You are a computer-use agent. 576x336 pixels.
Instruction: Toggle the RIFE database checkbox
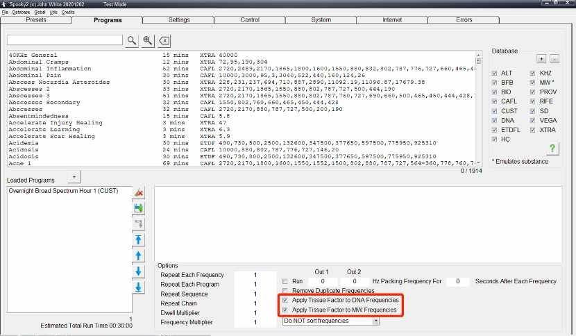[x=533, y=101]
